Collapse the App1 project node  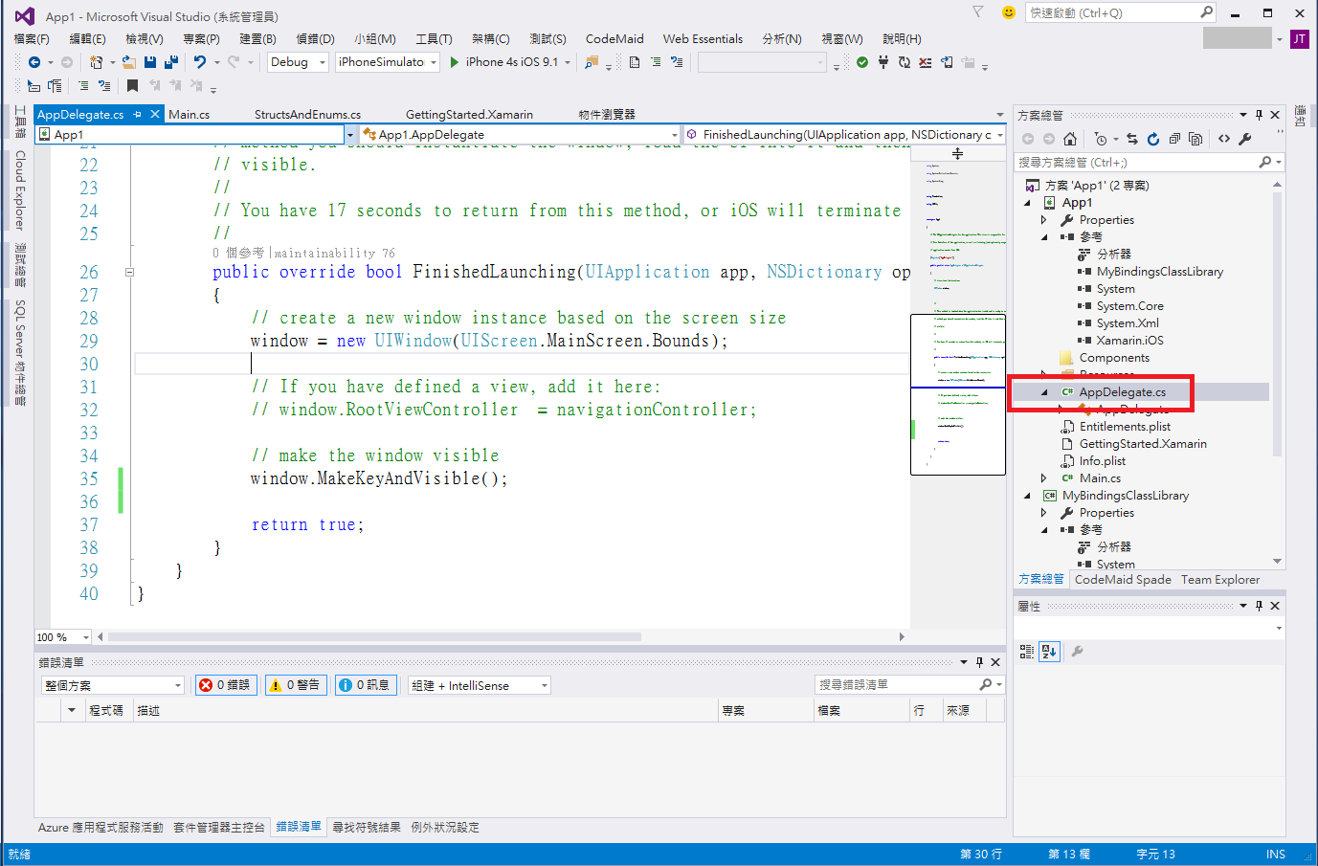click(x=1027, y=203)
